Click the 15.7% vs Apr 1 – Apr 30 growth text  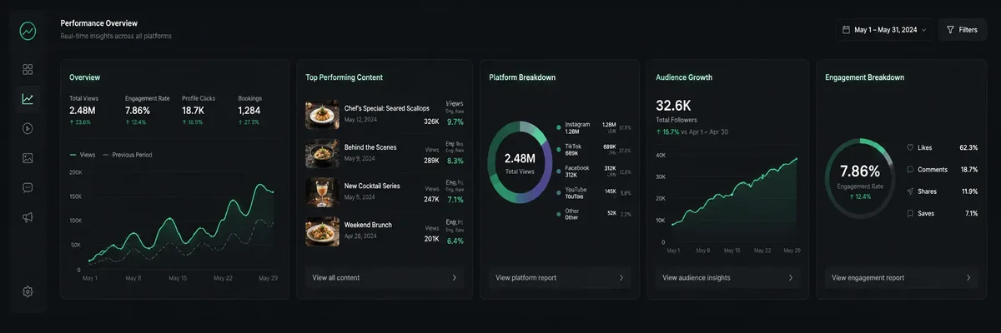pyautogui.click(x=692, y=132)
